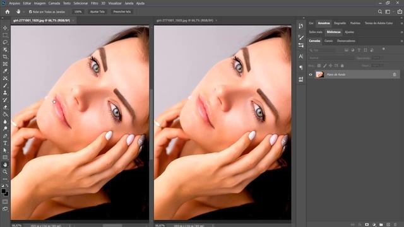Select the Path Selection tool
404x227 pixels.
click(x=5, y=150)
